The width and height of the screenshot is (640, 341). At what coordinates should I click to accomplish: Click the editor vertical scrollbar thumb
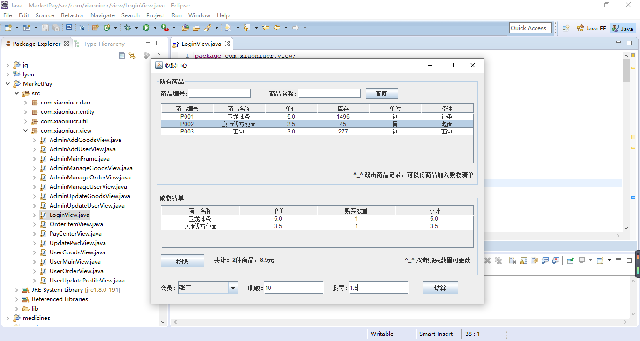[x=626, y=71]
